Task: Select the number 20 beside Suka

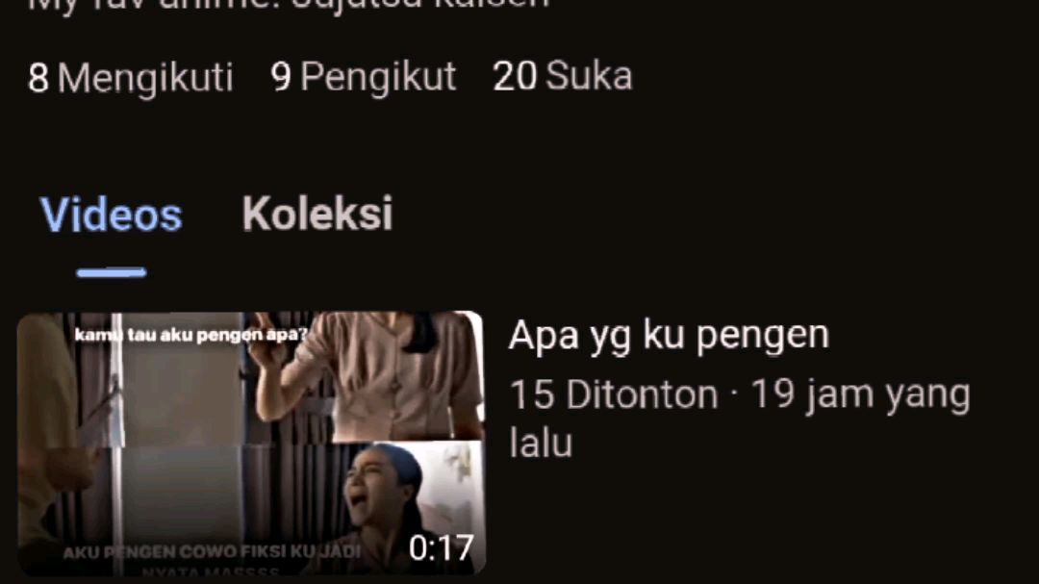Action: pos(515,76)
